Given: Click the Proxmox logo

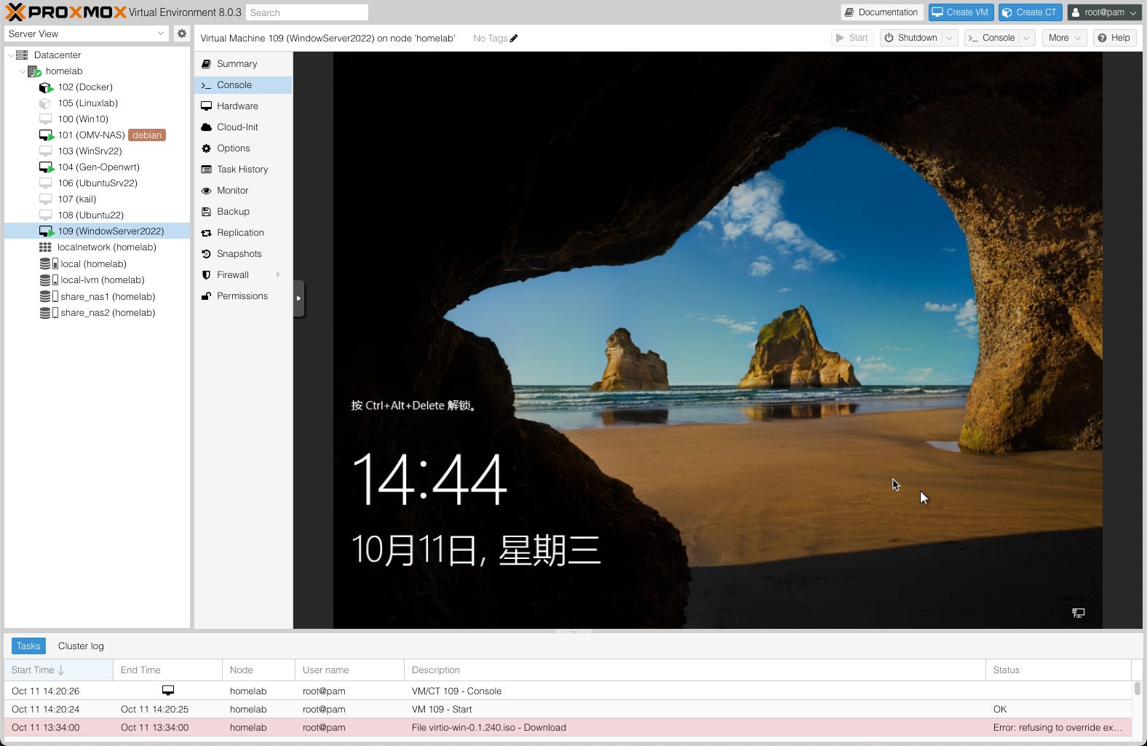Looking at the screenshot, I should point(66,12).
